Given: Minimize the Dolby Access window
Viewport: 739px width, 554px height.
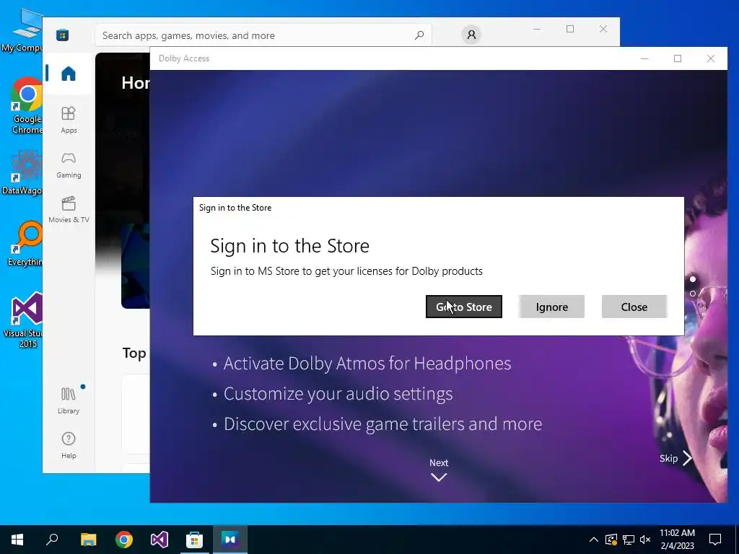Looking at the screenshot, I should (644, 58).
